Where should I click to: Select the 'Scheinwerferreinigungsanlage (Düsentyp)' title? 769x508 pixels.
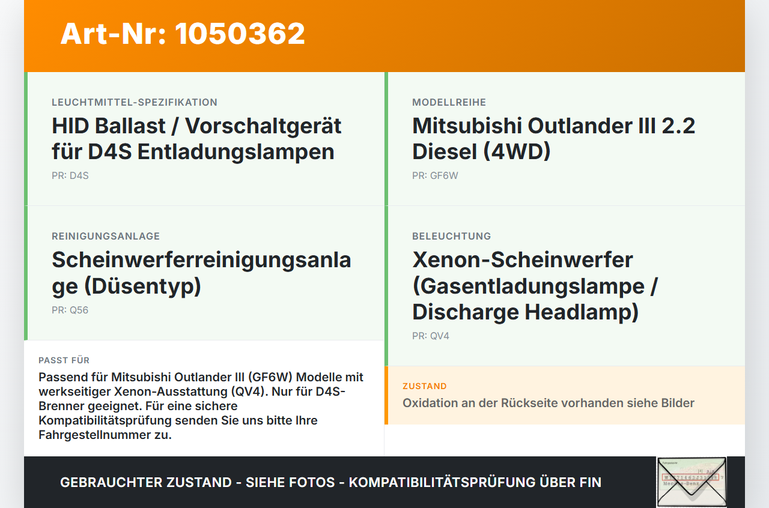(x=201, y=273)
